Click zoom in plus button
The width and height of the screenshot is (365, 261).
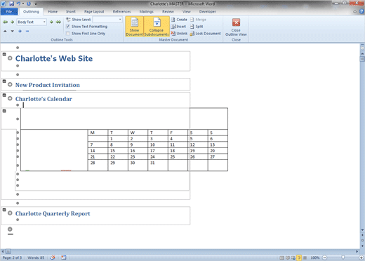[361, 257]
